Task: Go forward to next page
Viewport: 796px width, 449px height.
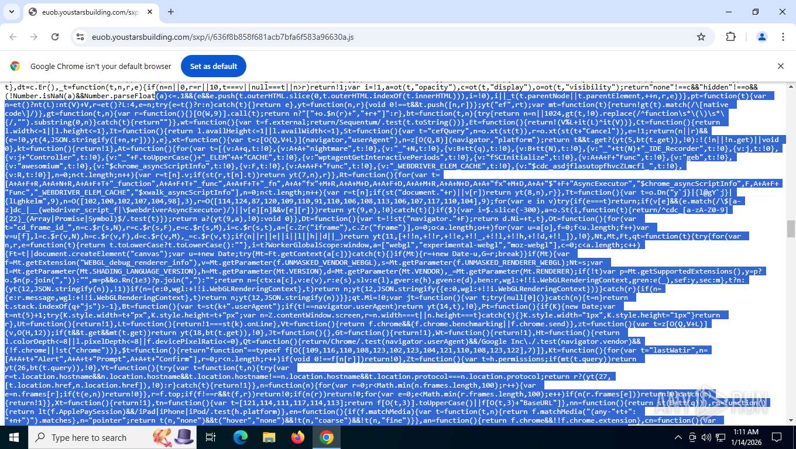Action: pyautogui.click(x=34, y=37)
